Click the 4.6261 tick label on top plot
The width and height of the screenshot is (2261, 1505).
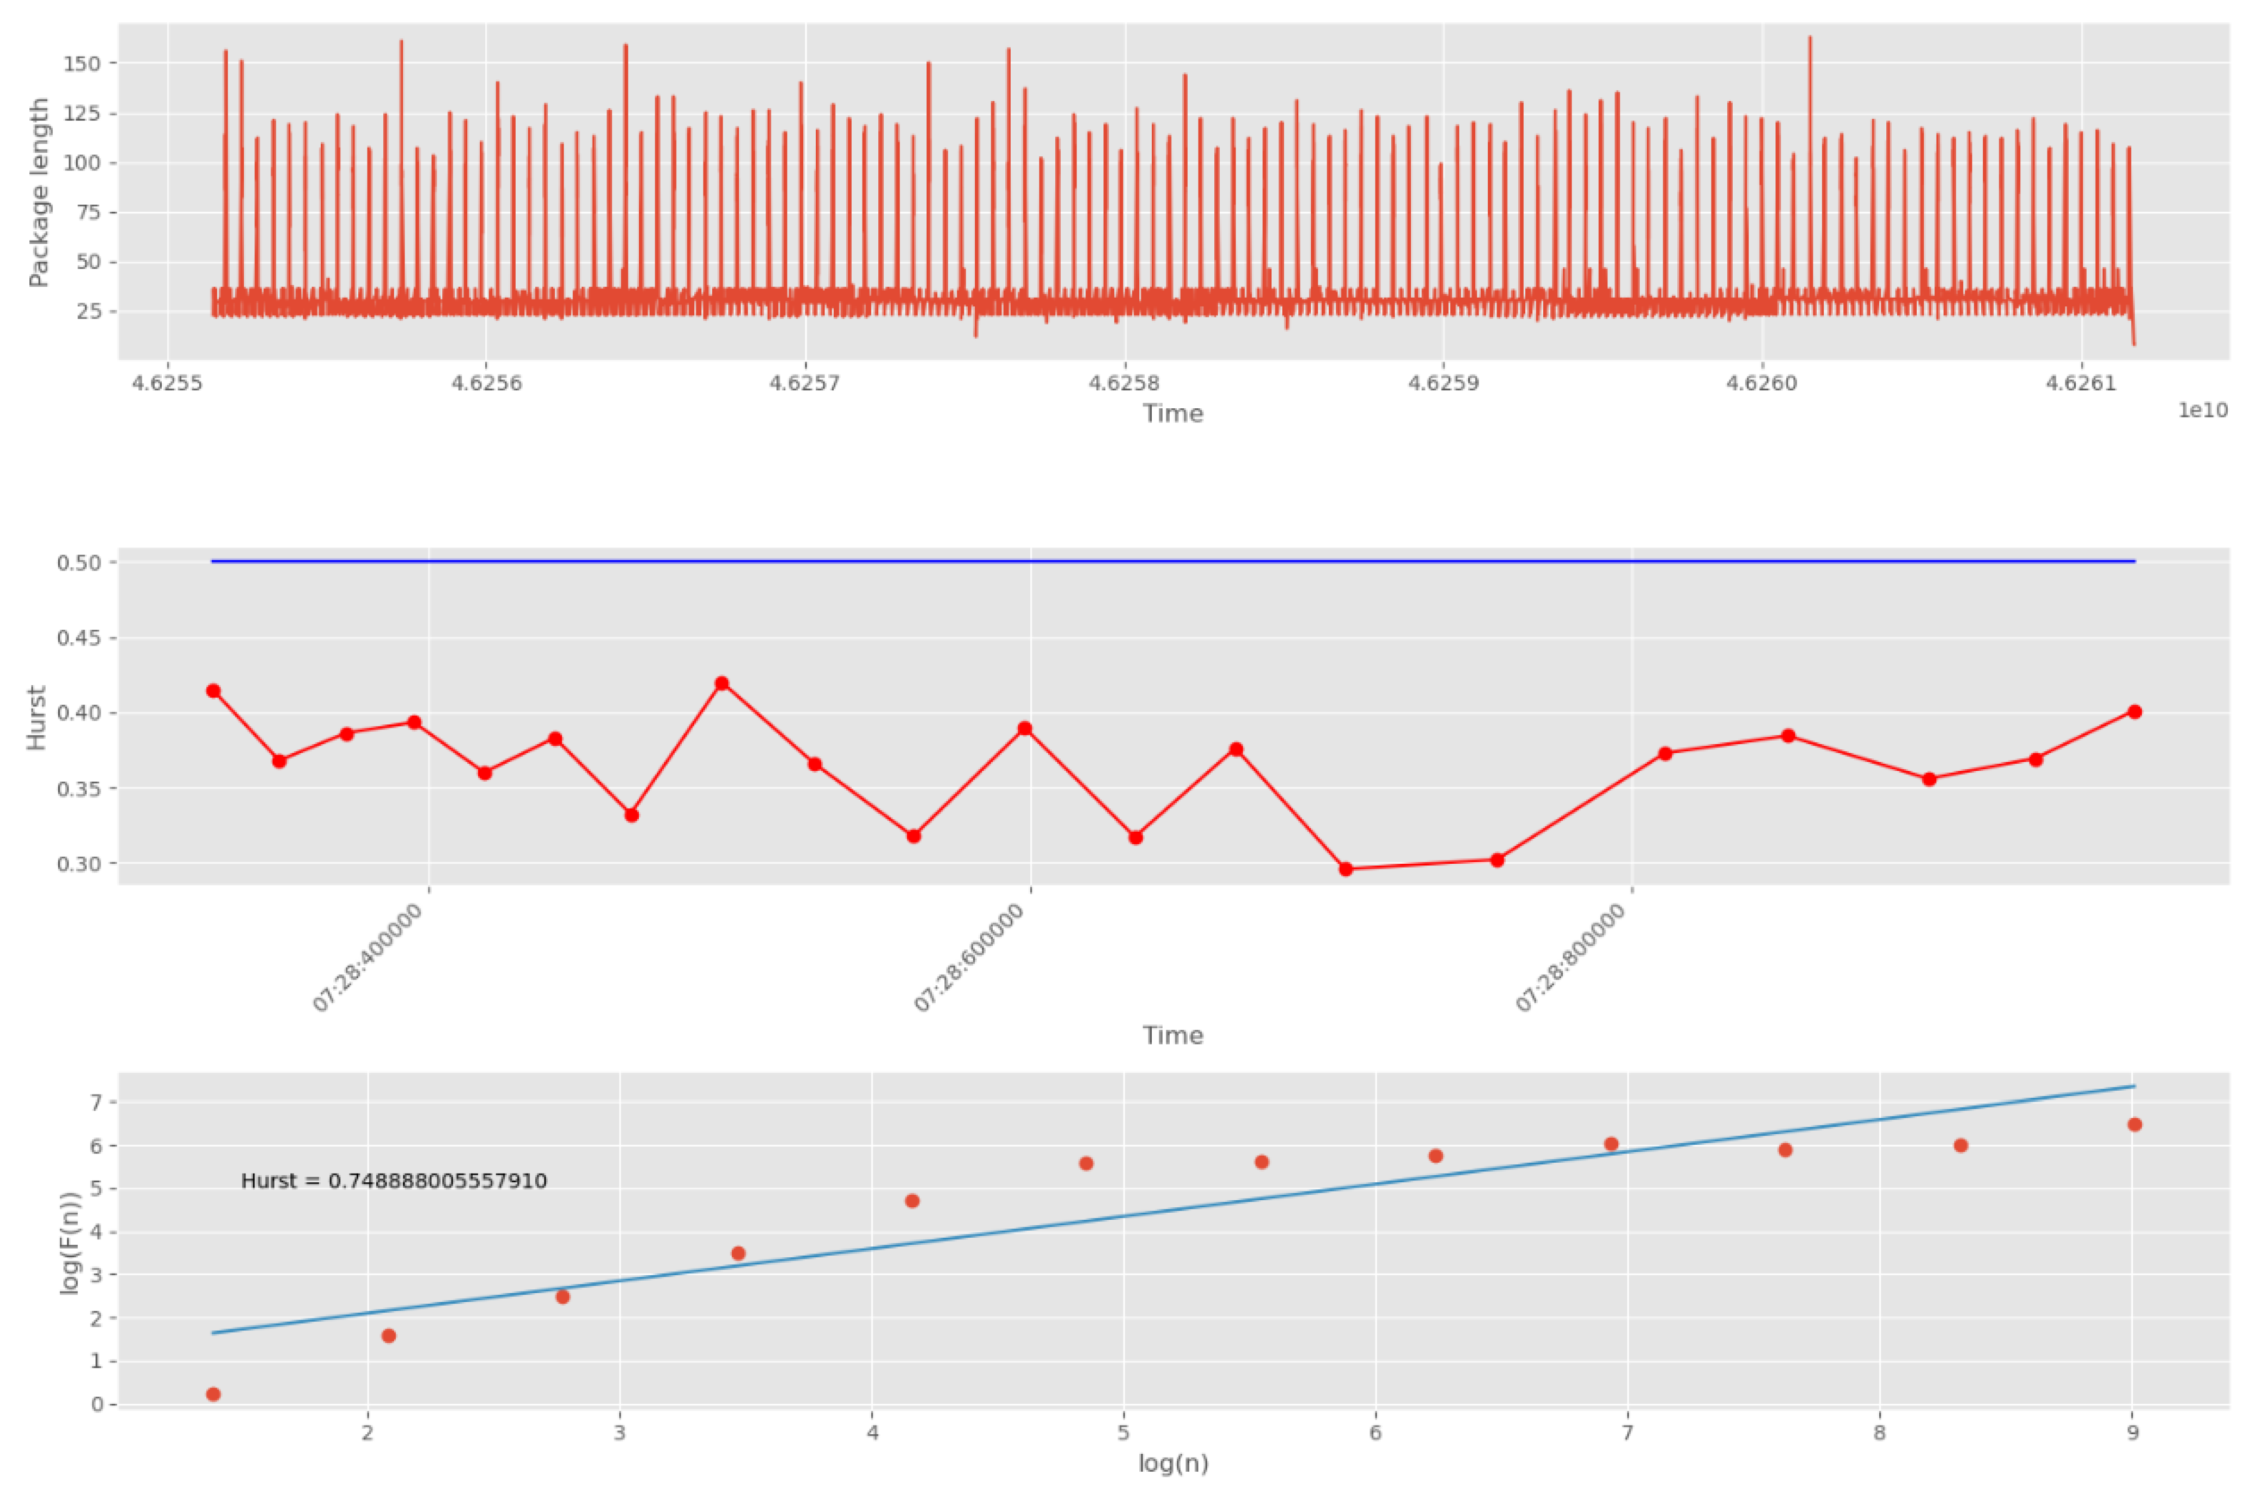tap(2081, 383)
